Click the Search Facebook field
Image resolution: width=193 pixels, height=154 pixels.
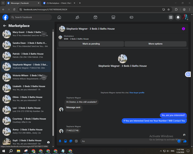[x=31, y=17]
